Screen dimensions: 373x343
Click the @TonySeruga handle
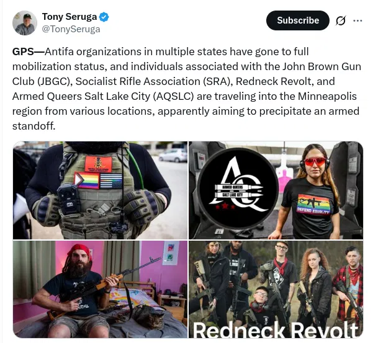click(x=71, y=29)
